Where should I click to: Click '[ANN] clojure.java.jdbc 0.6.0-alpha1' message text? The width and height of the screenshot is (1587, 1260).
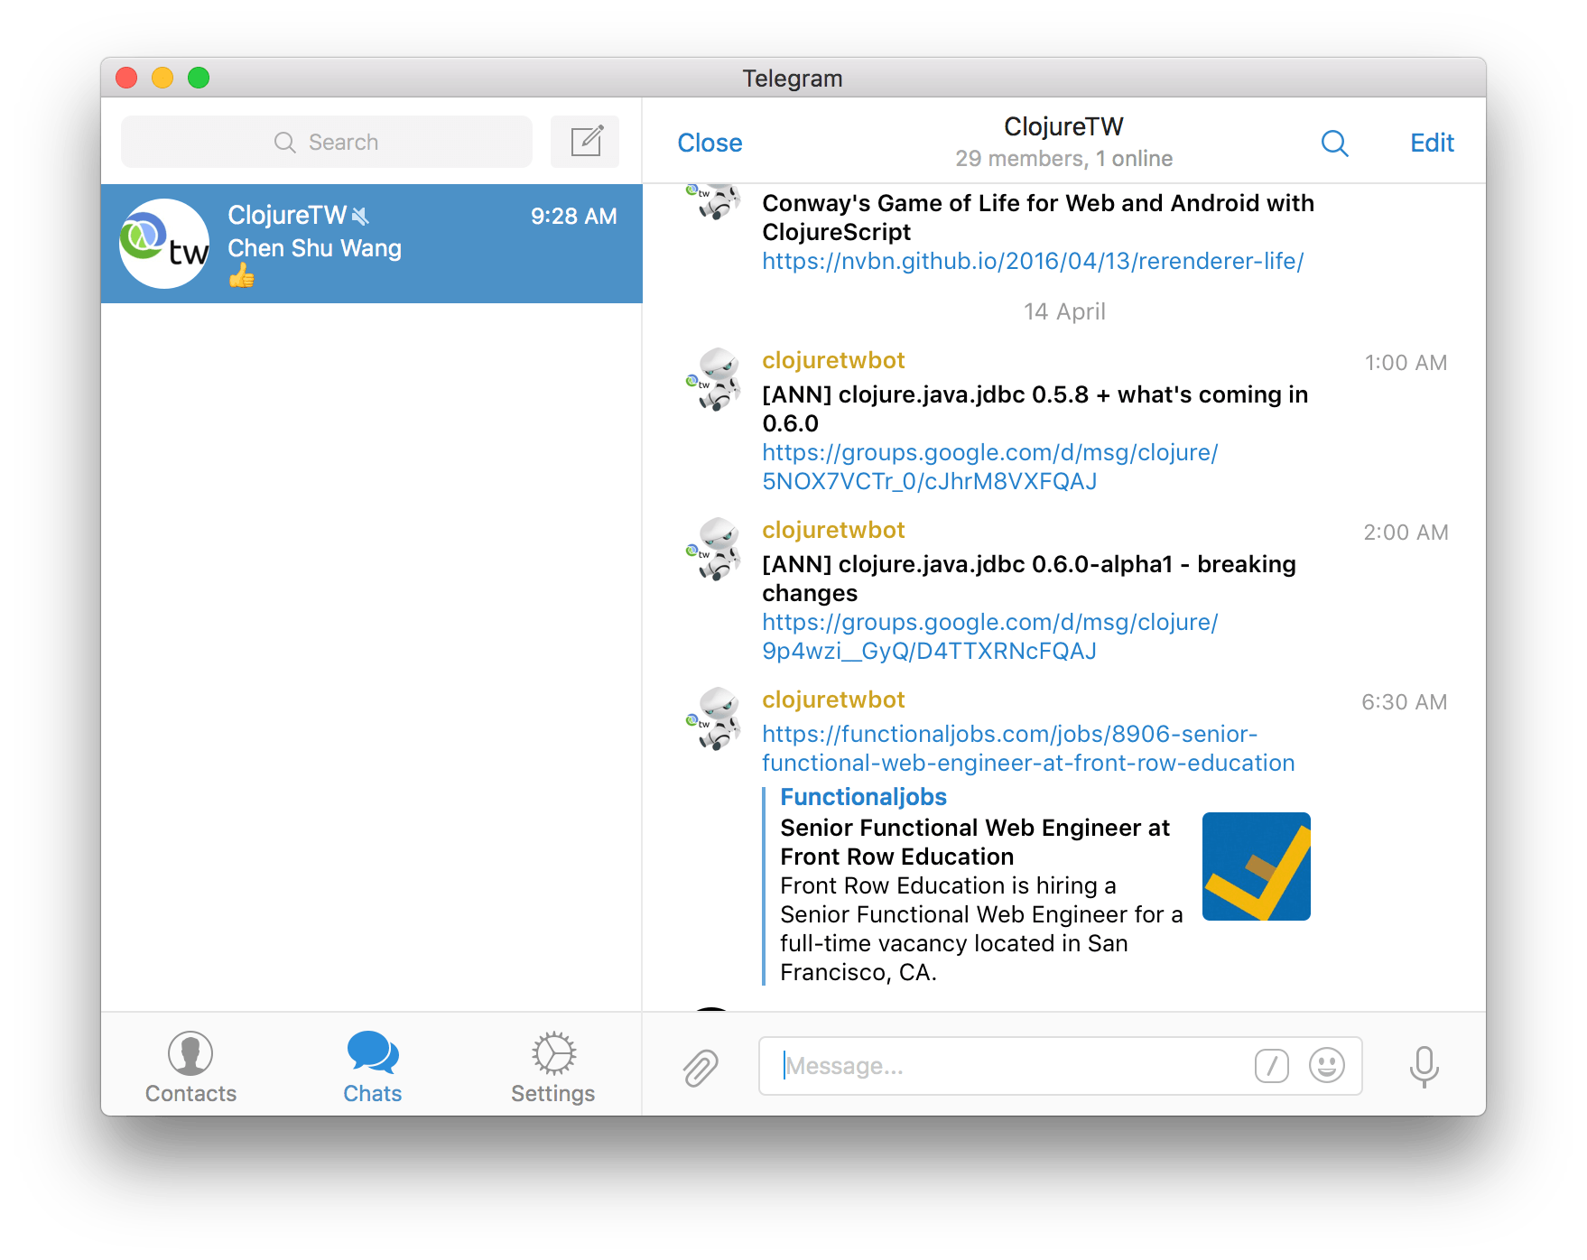coord(1029,579)
